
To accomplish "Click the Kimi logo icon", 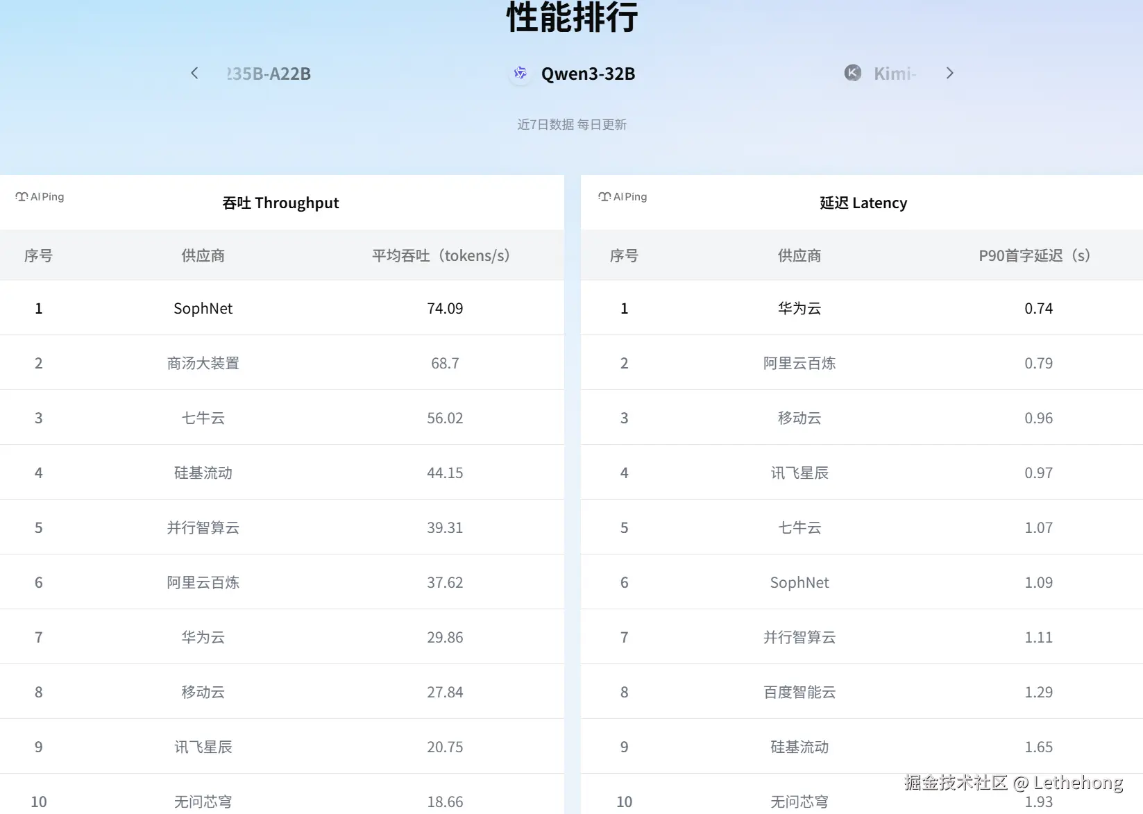I will 853,73.
